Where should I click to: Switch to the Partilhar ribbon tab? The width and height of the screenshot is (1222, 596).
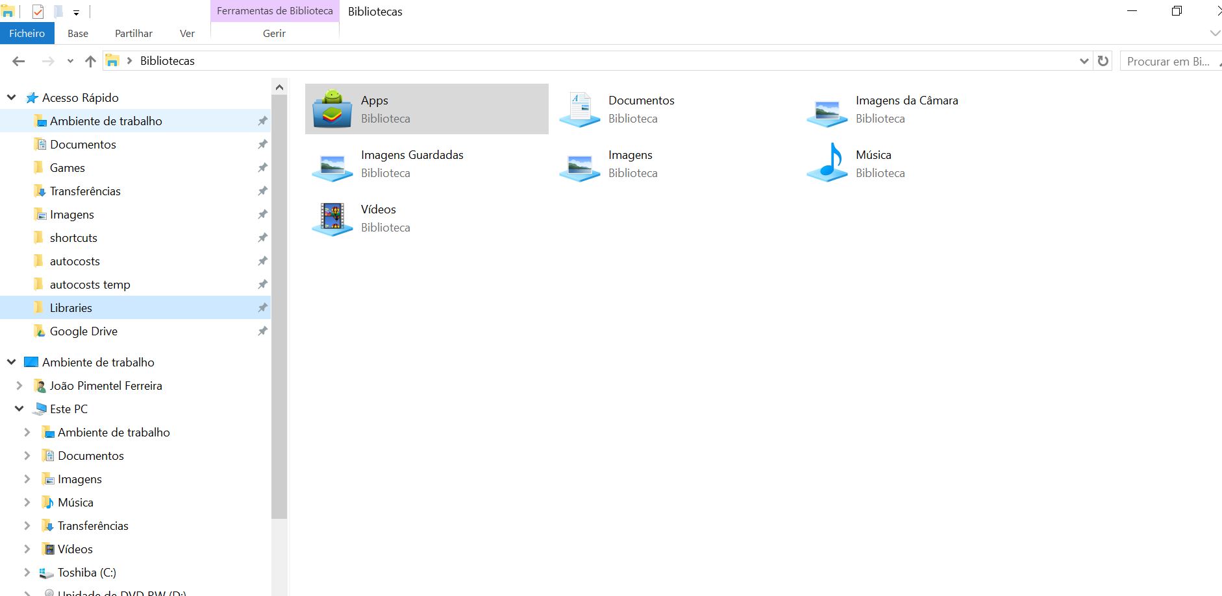pos(134,33)
